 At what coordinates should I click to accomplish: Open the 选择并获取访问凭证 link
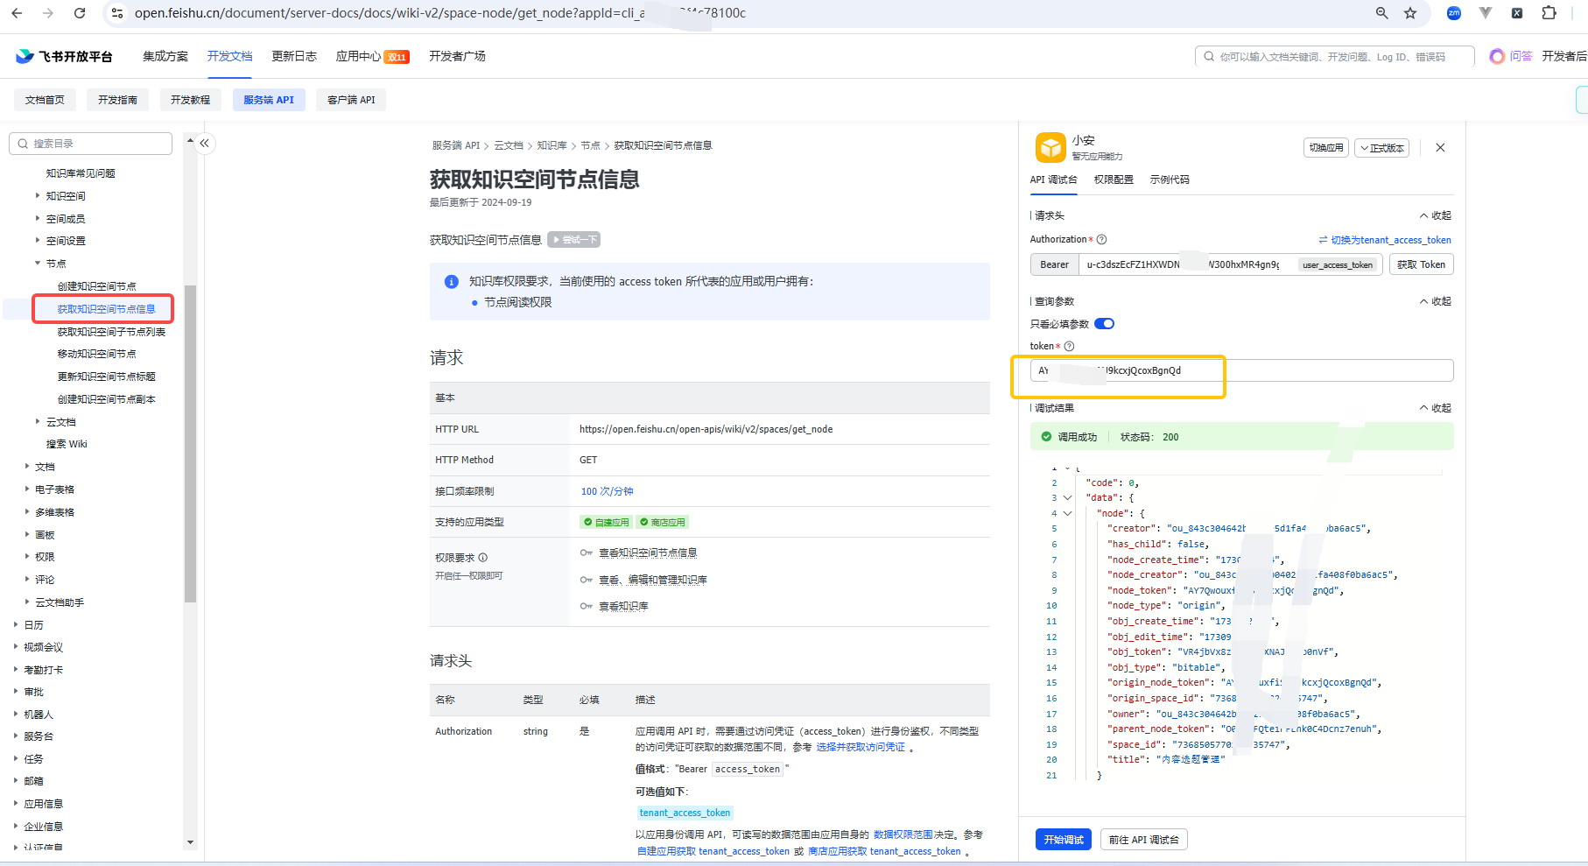pyautogui.click(x=861, y=747)
